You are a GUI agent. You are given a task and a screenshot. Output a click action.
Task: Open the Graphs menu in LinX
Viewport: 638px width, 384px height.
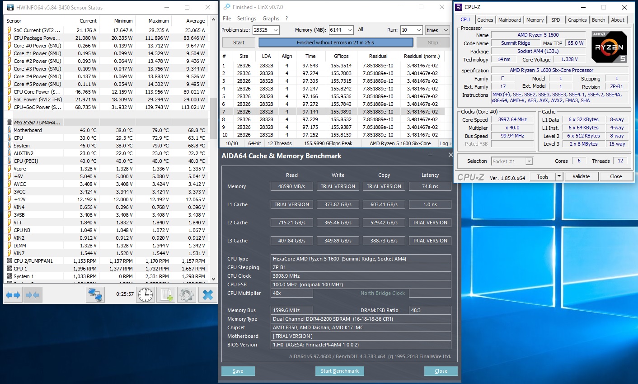[x=271, y=19]
